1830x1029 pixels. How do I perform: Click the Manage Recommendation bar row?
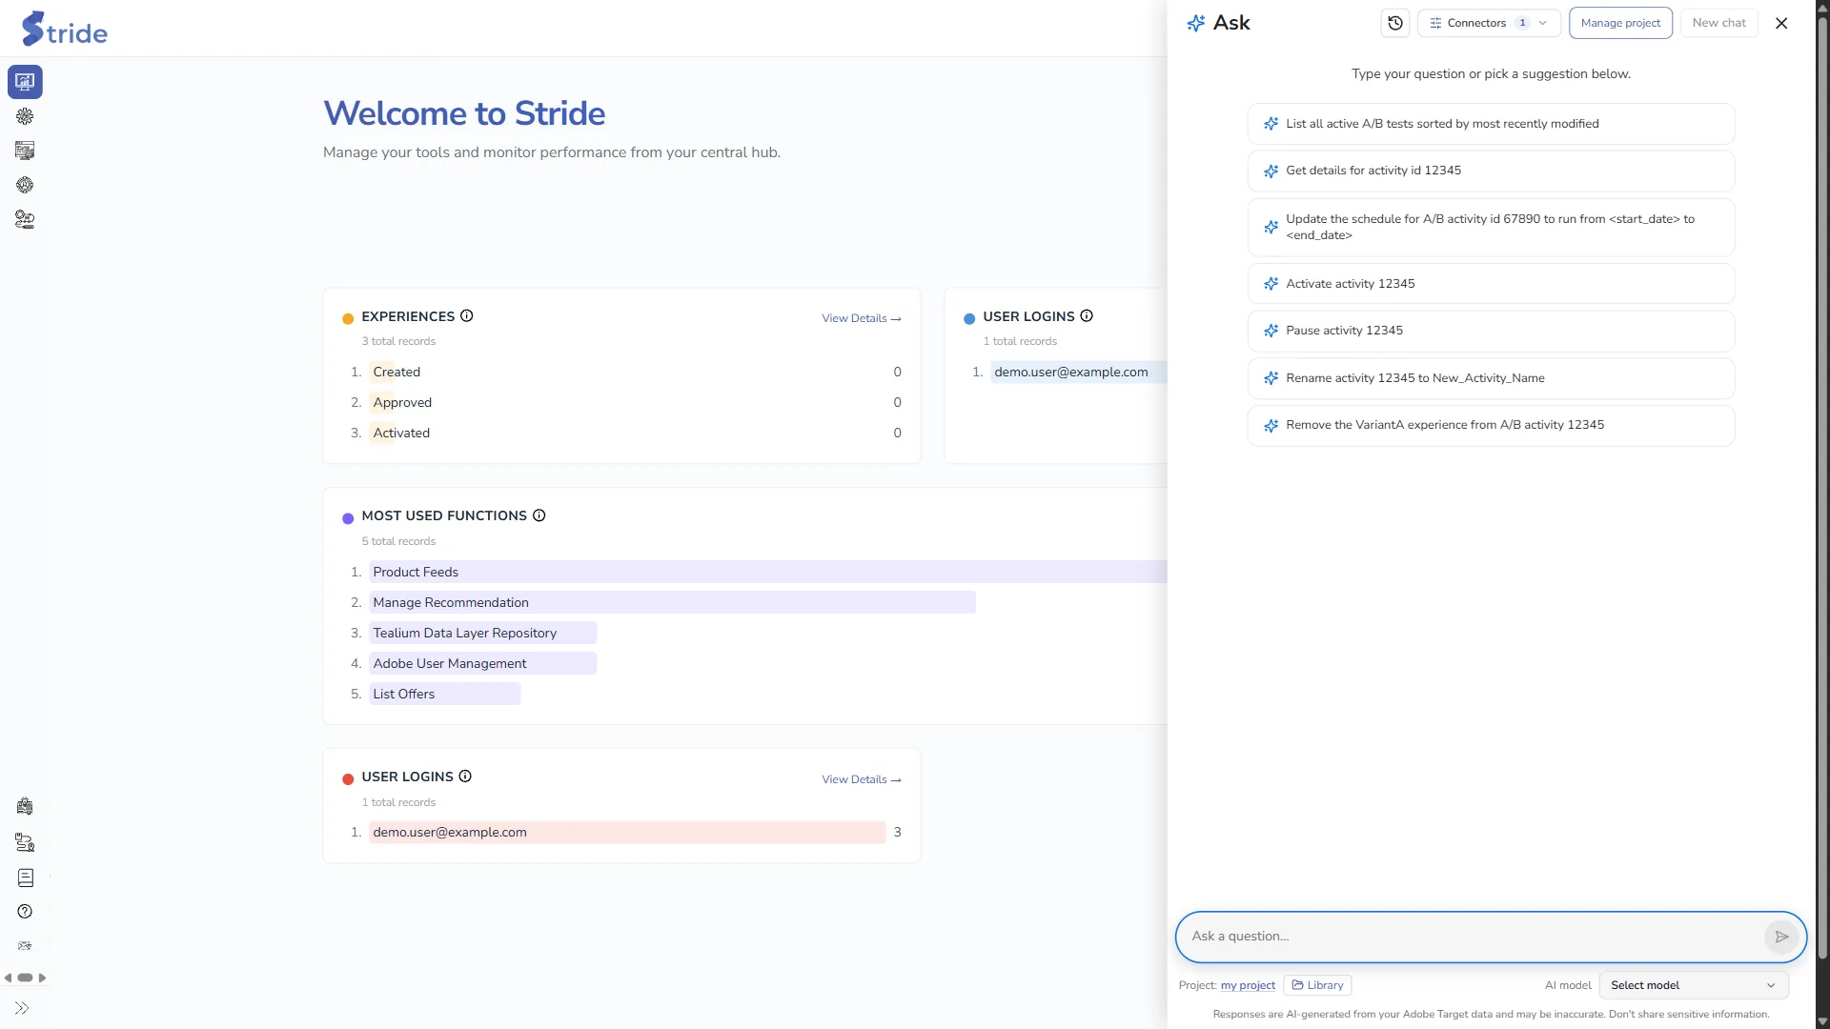[672, 602]
